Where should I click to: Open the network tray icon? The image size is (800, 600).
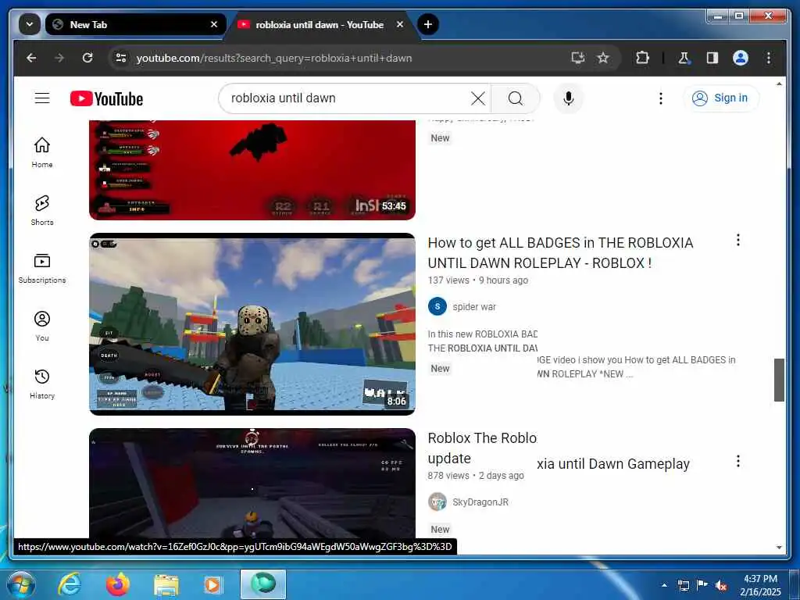683,585
